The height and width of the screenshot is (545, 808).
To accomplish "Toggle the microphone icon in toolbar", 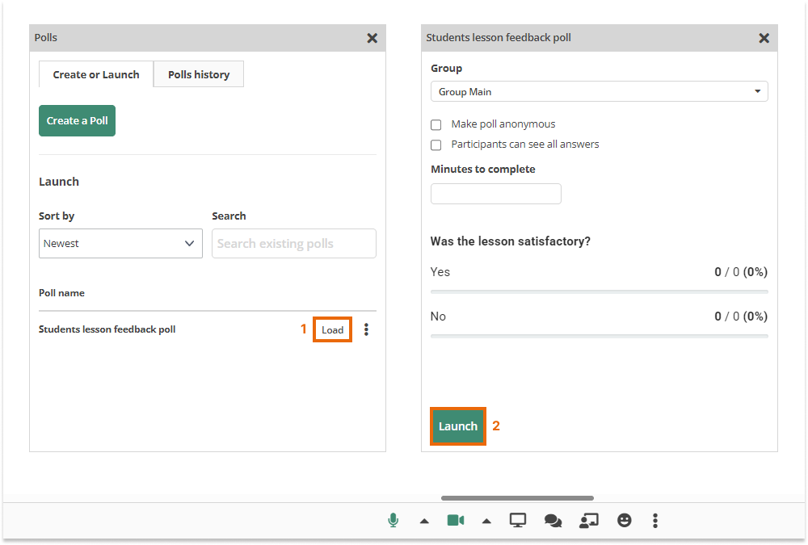I will [x=393, y=520].
